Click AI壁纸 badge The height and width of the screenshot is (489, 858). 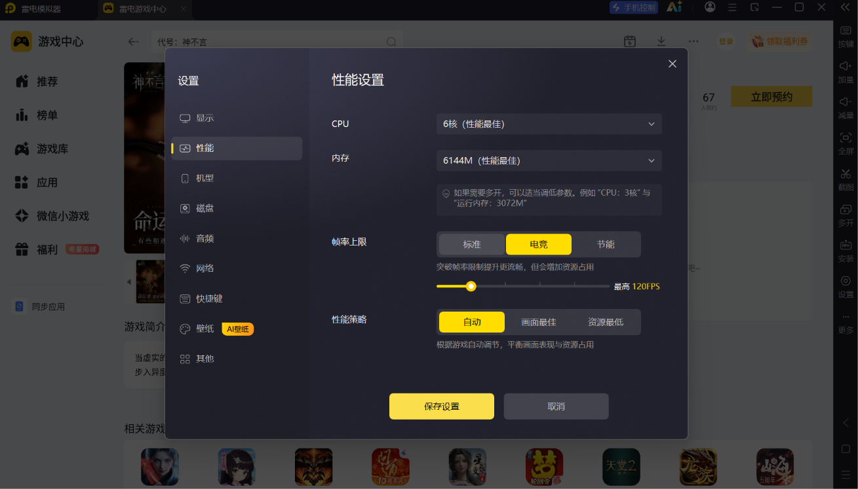238,329
